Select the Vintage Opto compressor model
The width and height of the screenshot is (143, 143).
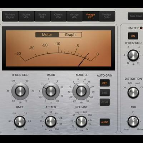click(107, 16)
